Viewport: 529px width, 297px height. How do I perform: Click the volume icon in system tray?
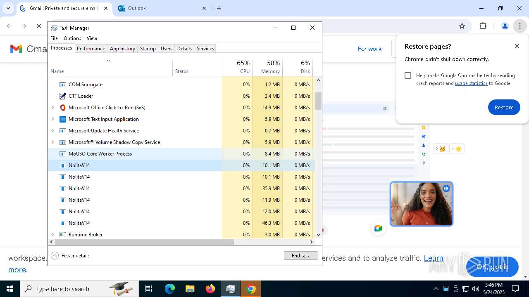click(x=476, y=289)
